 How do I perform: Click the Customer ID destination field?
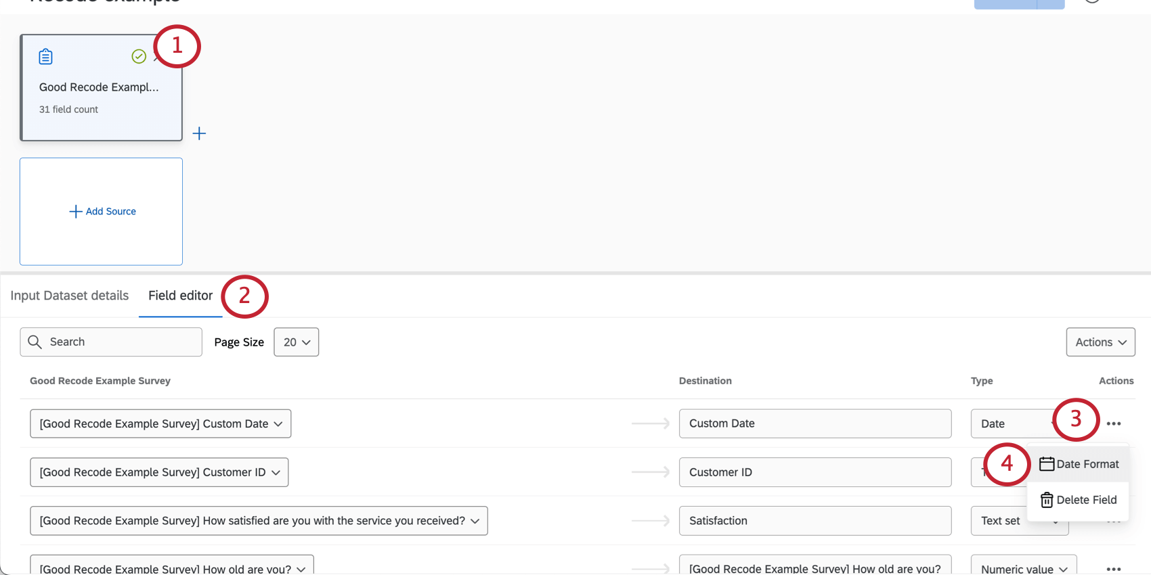815,473
